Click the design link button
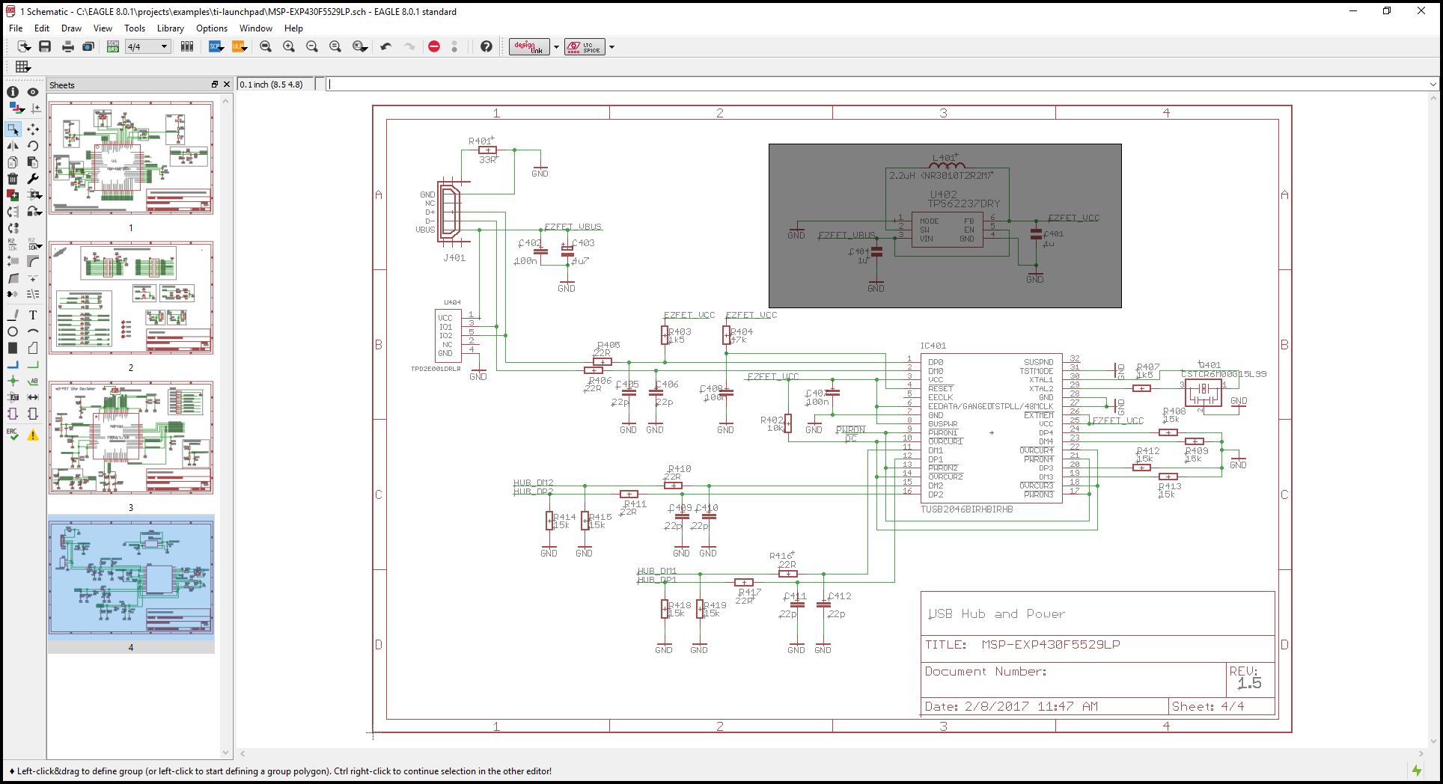Screen dimensions: 1443x784 click(529, 46)
